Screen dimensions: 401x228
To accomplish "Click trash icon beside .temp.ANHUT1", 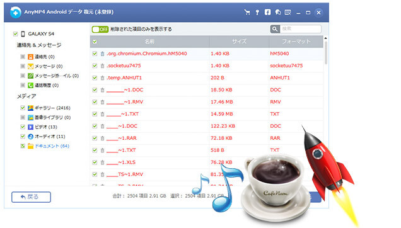I will (102, 77).
